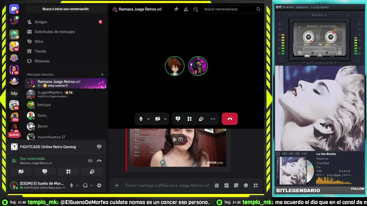Send a gift icon in message bar
The width and height of the screenshot is (367, 206).
coord(217,185)
